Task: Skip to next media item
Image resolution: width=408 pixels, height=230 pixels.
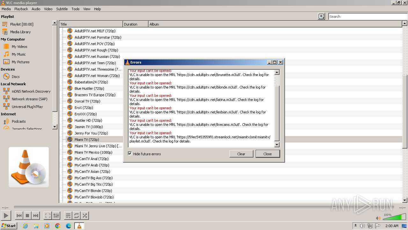Action: click(x=36, y=216)
